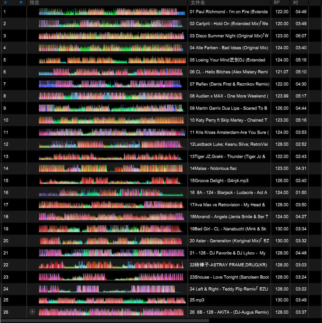Click the 预览 column header
The width and height of the screenshot is (322, 323).
(x=34, y=3)
